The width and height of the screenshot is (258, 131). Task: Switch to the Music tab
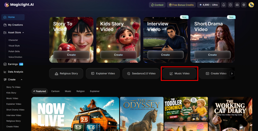pos(68,91)
